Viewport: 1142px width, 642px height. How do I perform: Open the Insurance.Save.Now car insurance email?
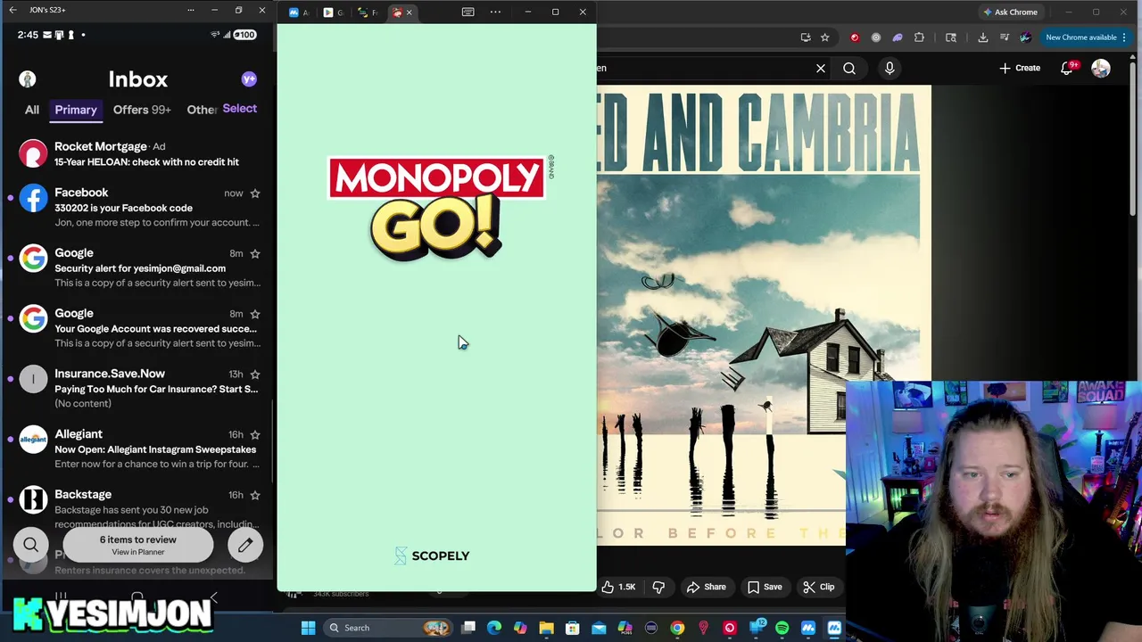point(138,388)
